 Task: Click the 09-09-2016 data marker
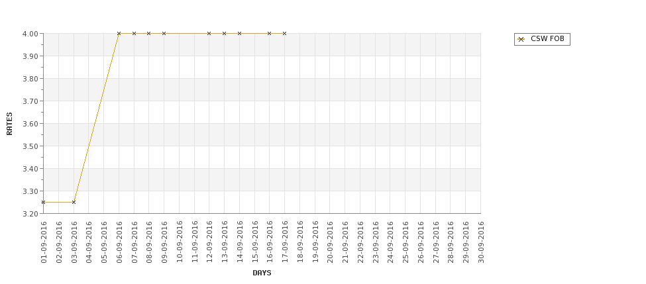click(164, 33)
